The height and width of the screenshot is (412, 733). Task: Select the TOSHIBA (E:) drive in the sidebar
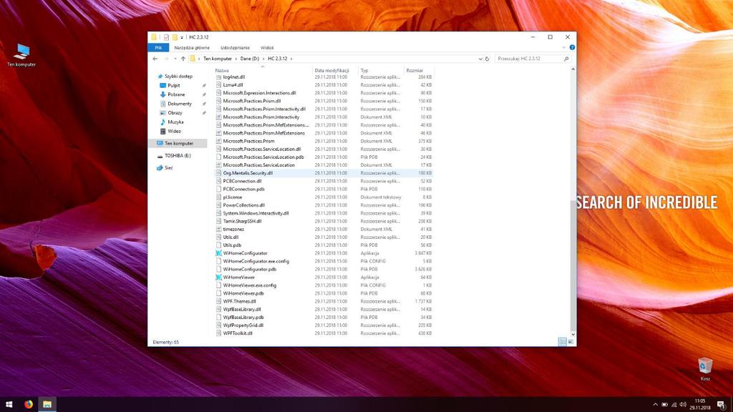178,155
